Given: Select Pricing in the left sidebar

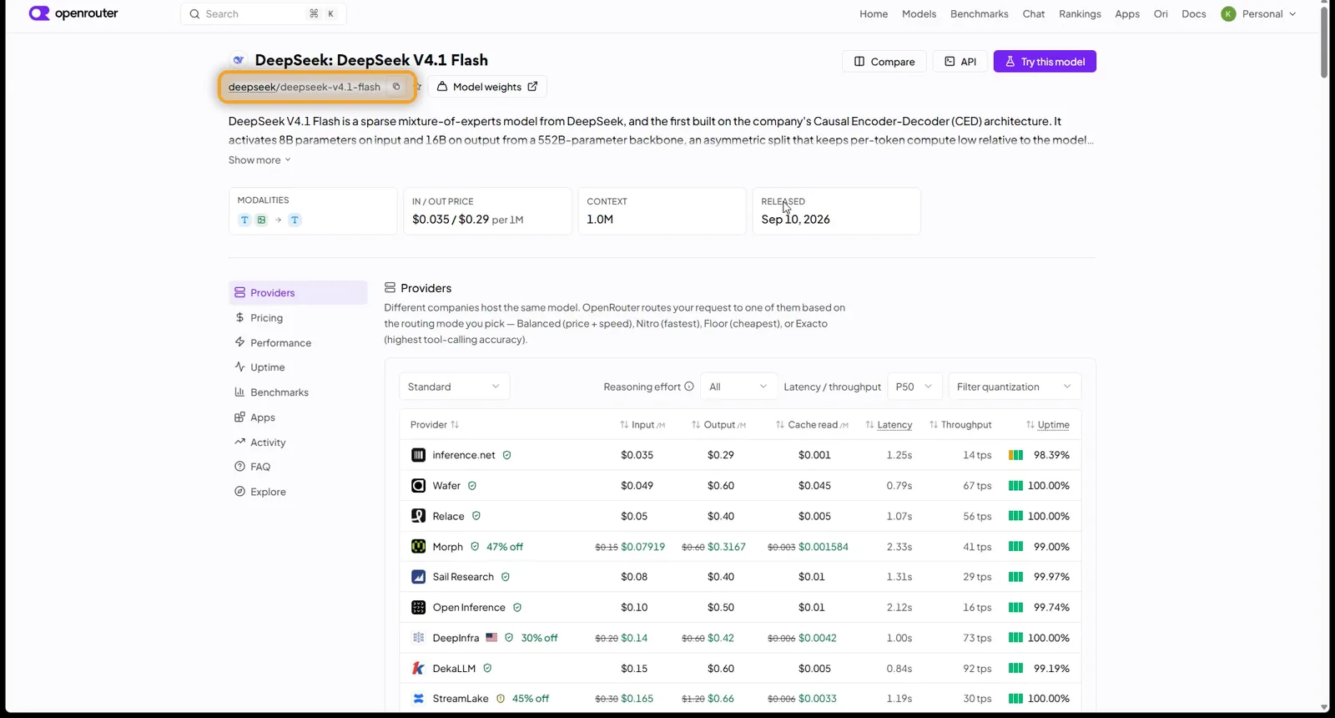Looking at the screenshot, I should 298,318.
